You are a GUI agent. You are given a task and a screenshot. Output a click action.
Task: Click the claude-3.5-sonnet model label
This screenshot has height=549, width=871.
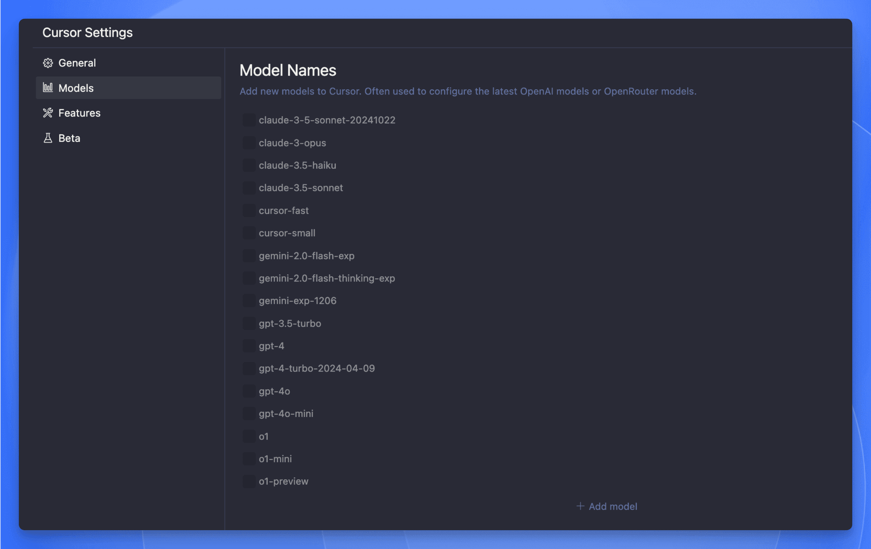point(301,188)
